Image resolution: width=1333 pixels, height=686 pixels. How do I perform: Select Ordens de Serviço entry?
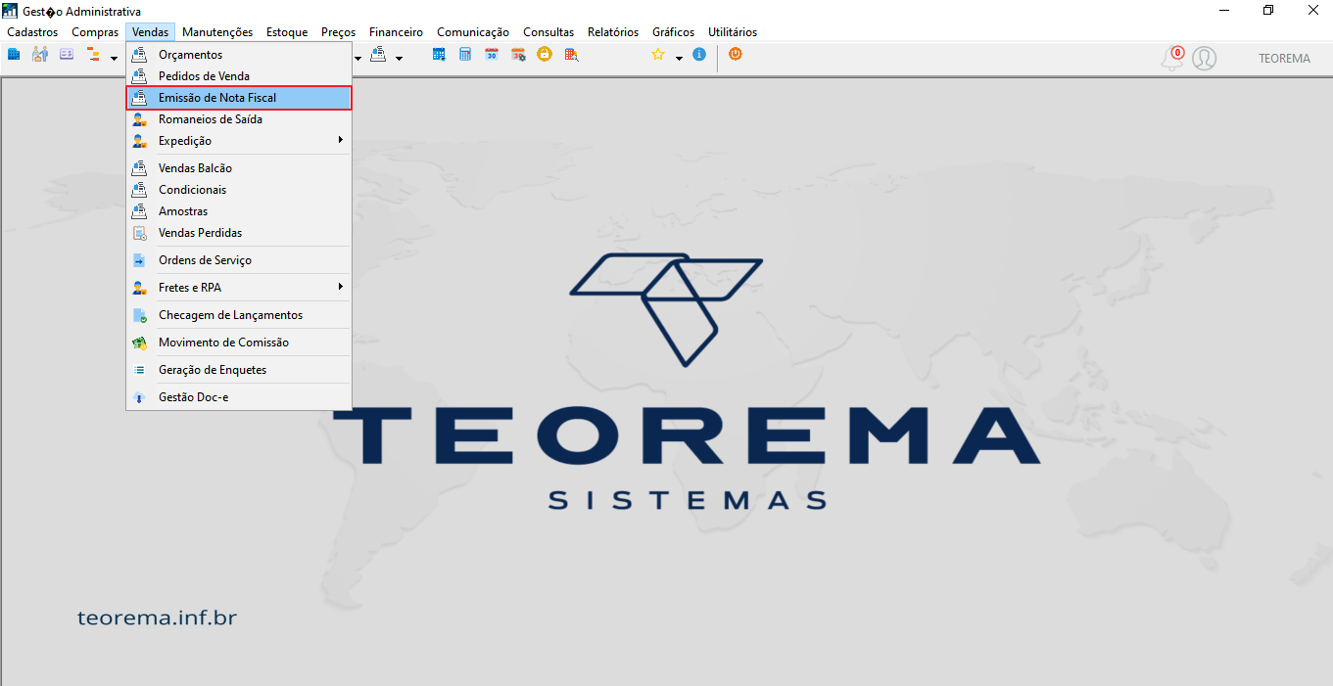click(239, 260)
